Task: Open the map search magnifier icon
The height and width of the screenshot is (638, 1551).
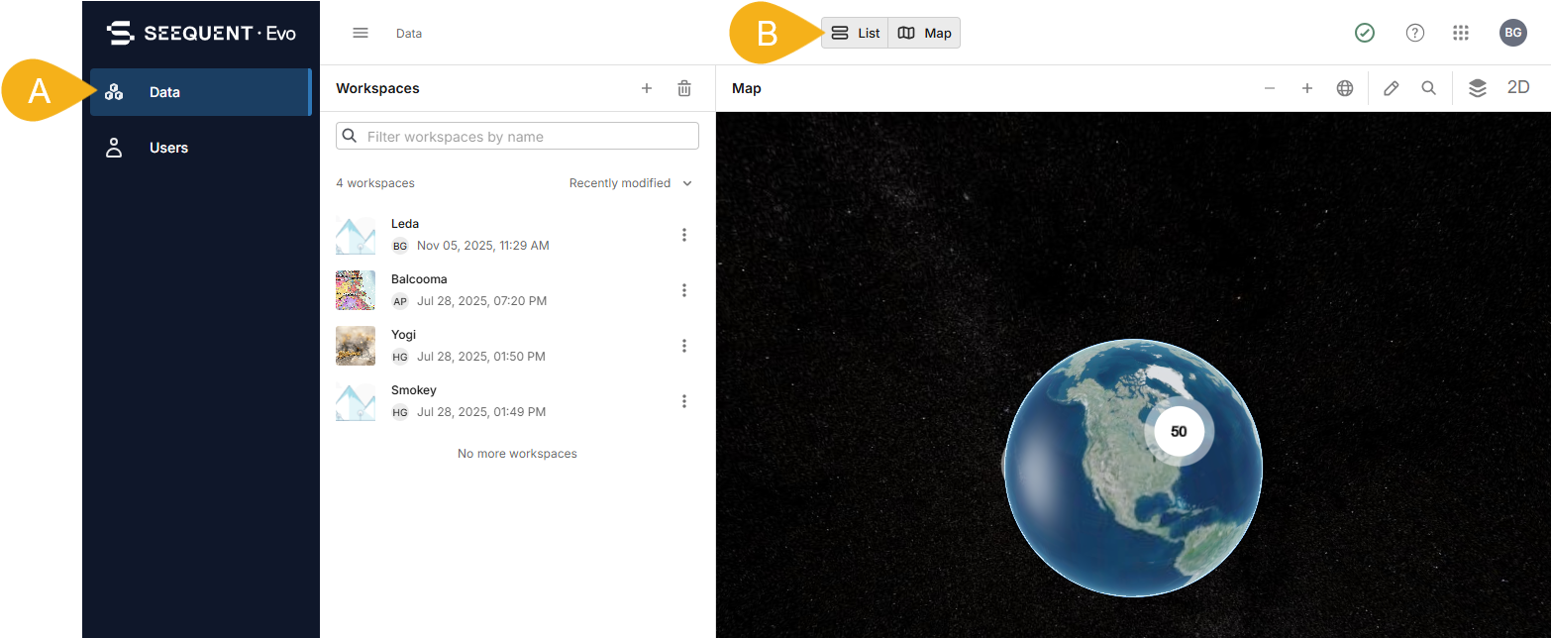Action: [x=1428, y=88]
